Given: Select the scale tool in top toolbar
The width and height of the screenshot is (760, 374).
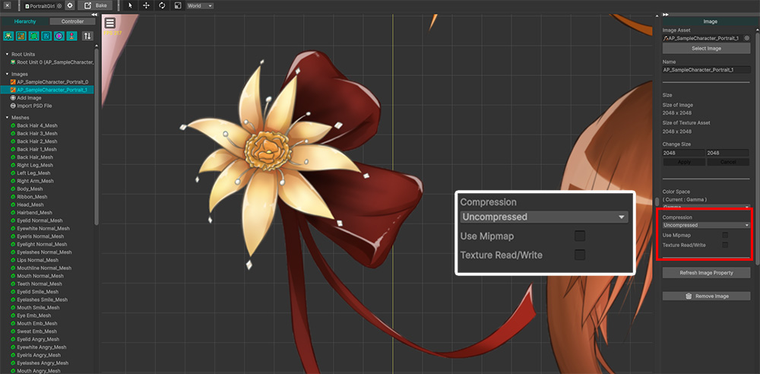Looking at the screenshot, I should pyautogui.click(x=178, y=6).
